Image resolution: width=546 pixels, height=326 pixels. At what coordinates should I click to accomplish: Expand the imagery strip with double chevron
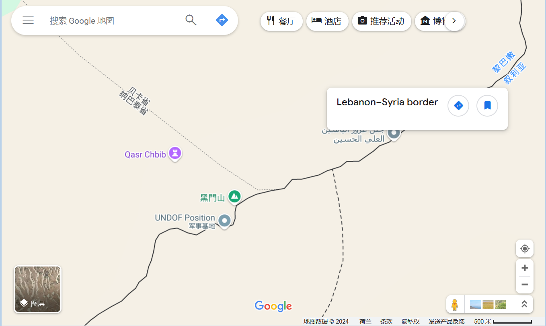524,304
